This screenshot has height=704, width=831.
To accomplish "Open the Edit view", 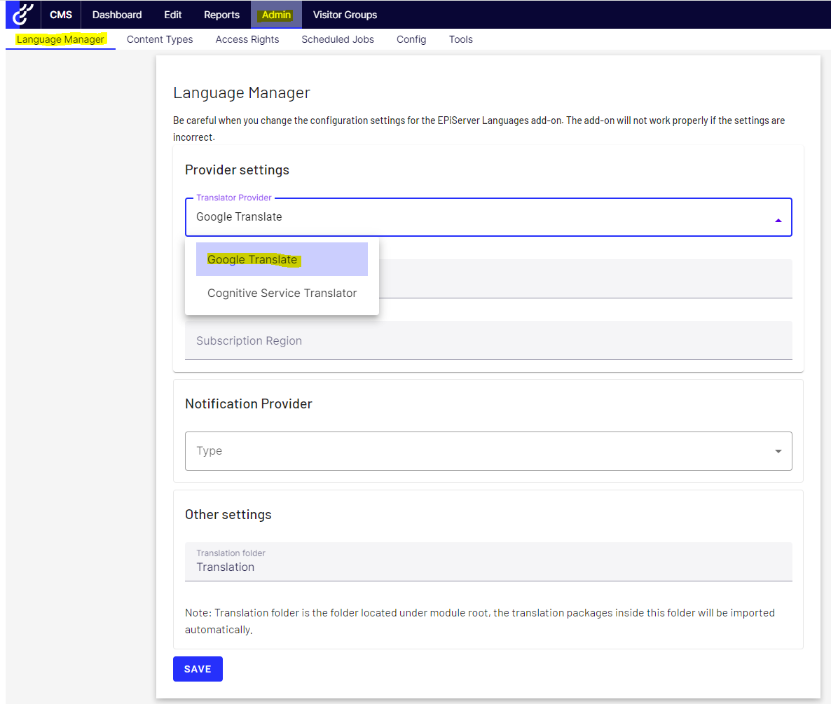I will pos(173,15).
